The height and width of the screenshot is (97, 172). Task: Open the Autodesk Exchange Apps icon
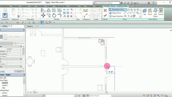click(149, 3)
